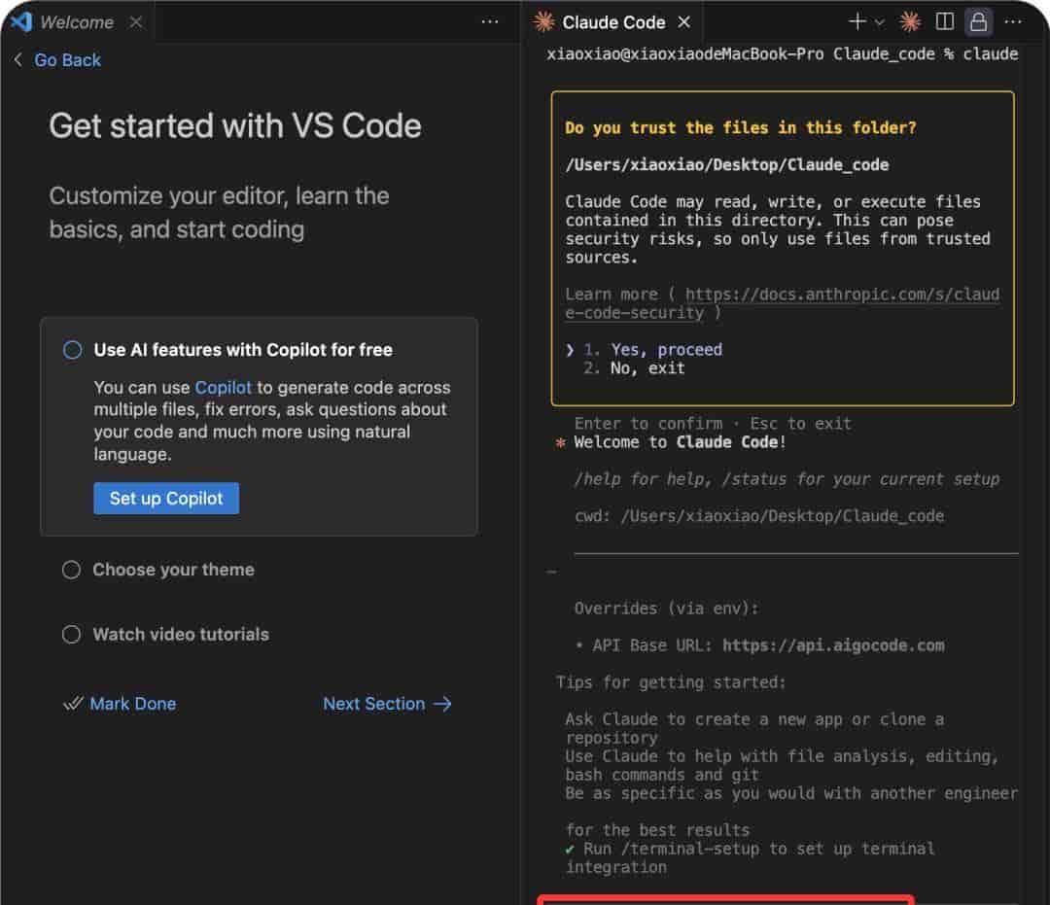Viewport: 1050px width, 905px height.
Task: Click the '/help for help, /status' hint line
Action: click(x=787, y=479)
